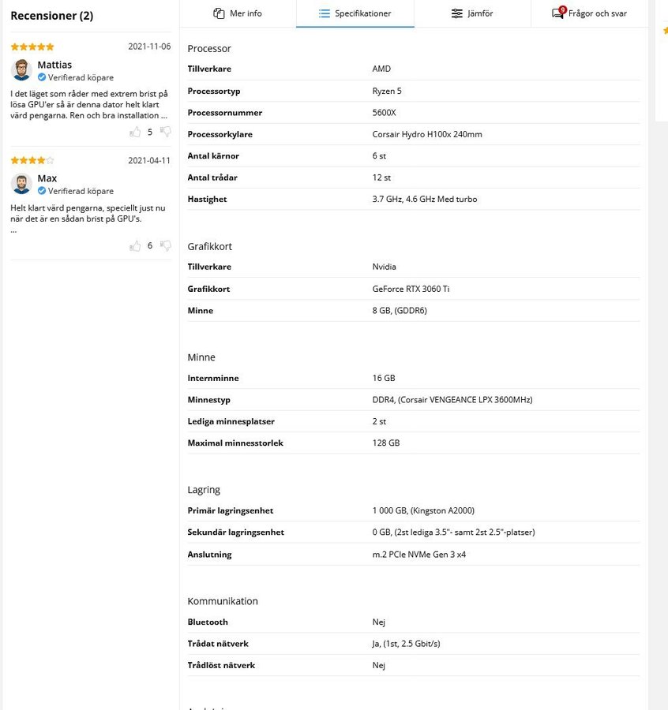Image resolution: width=668 pixels, height=710 pixels.
Task: Expand Max's review via the ellipsis
Action: pos(13,230)
